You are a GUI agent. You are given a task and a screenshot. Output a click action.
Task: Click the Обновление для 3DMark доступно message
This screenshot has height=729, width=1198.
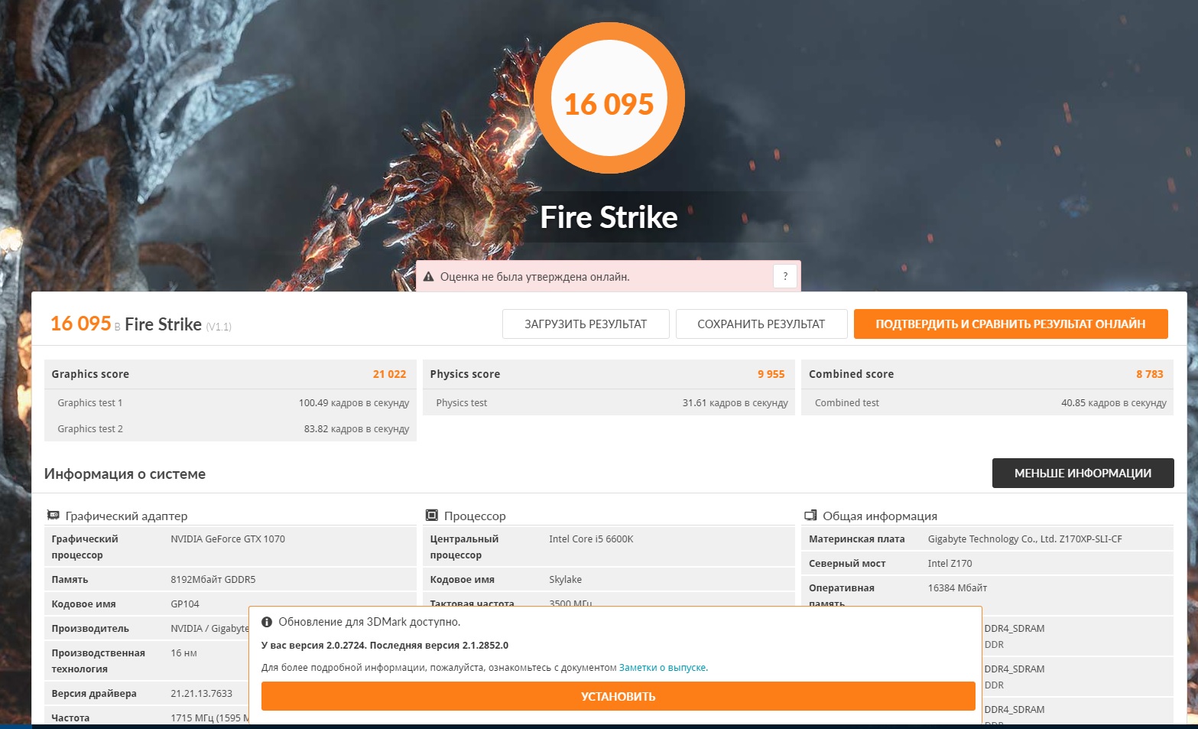(369, 622)
